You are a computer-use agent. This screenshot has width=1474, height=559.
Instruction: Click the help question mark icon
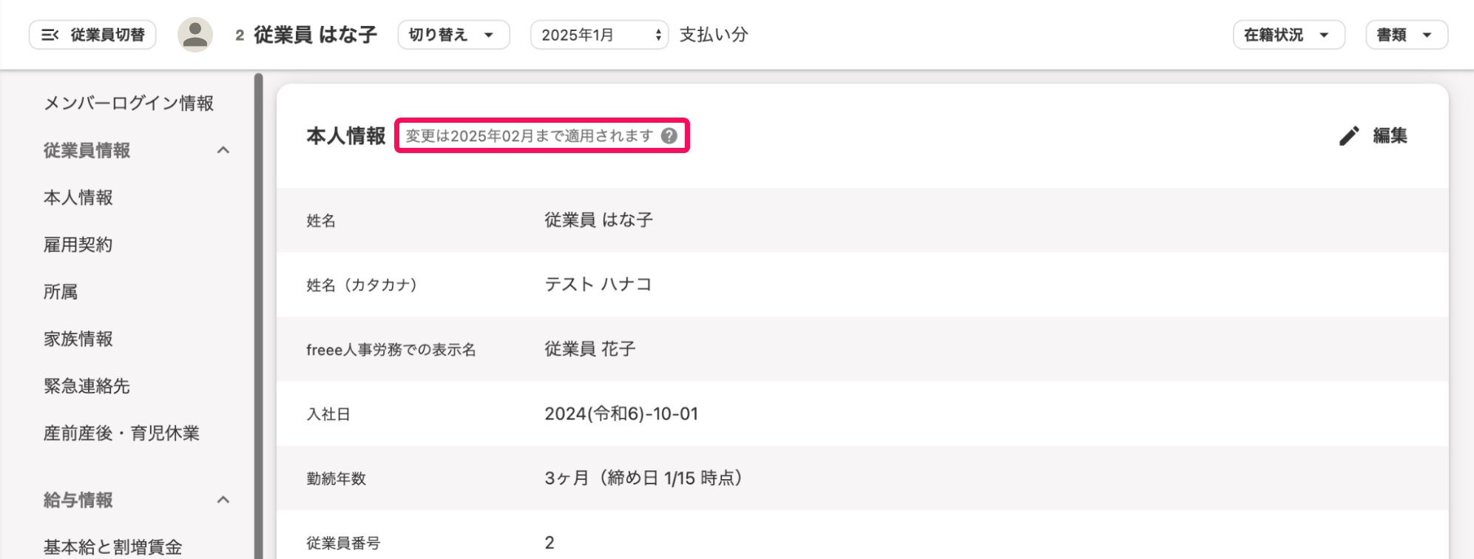pyautogui.click(x=669, y=136)
